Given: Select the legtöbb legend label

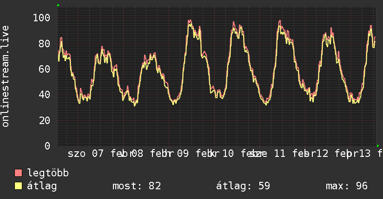Looking at the screenshot, I should pyautogui.click(x=48, y=173).
